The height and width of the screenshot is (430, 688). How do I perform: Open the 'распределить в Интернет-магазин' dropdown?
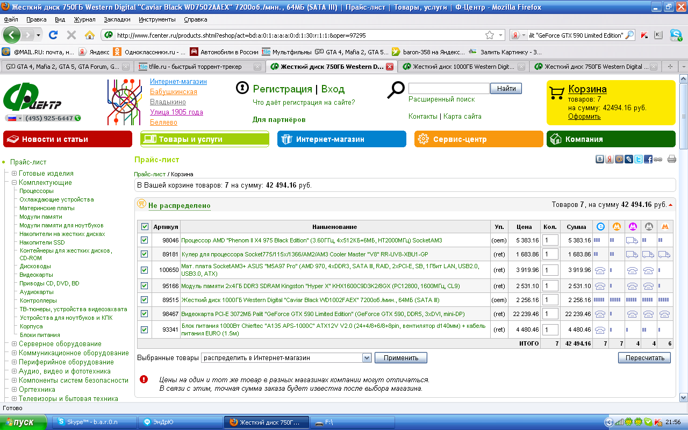tap(286, 358)
